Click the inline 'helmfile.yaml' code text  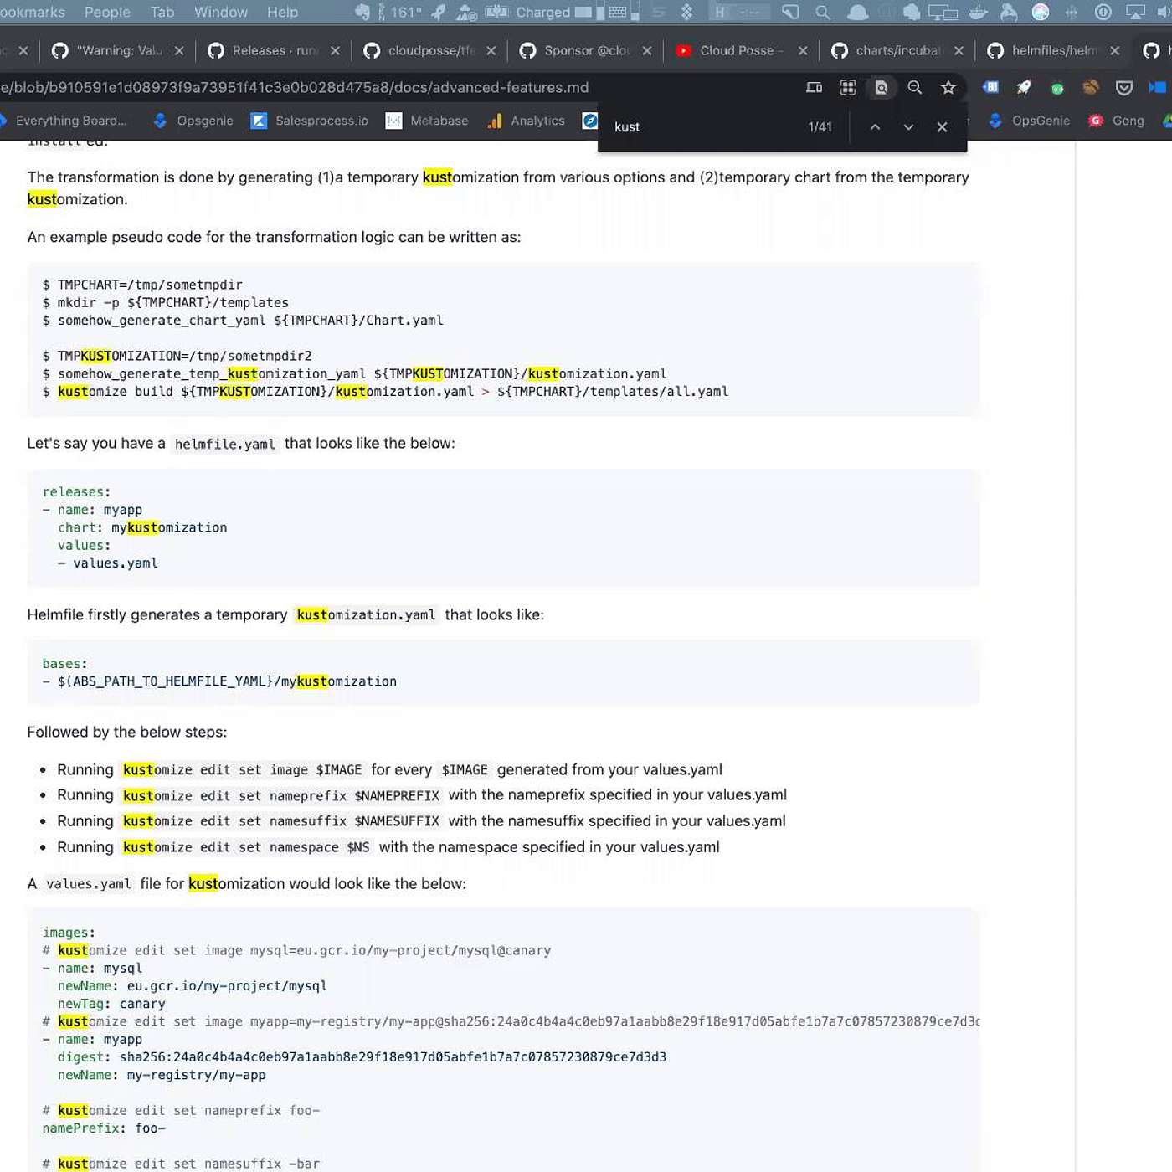point(224,444)
